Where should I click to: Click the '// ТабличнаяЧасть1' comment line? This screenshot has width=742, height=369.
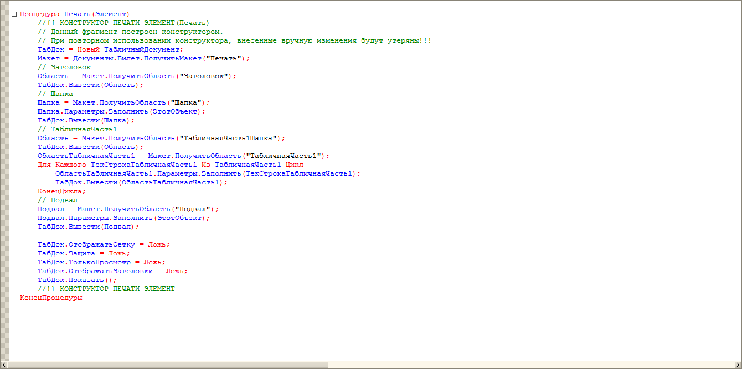(78, 130)
